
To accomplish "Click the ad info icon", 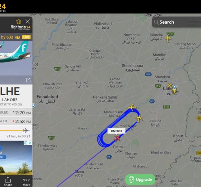I will pyautogui.click(x=26, y=143).
